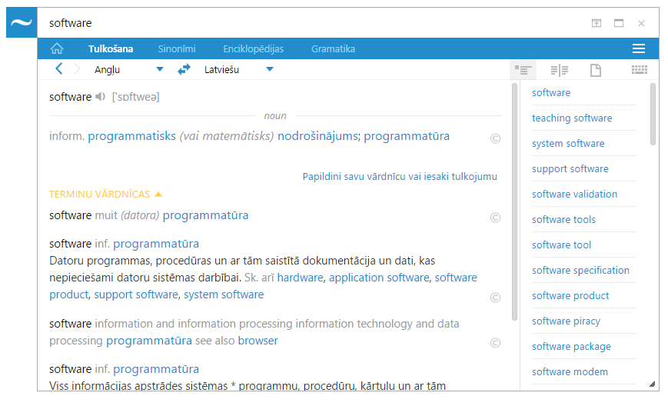Open software piracy in the side list
The width and height of the screenshot is (668, 406).
tap(566, 321)
